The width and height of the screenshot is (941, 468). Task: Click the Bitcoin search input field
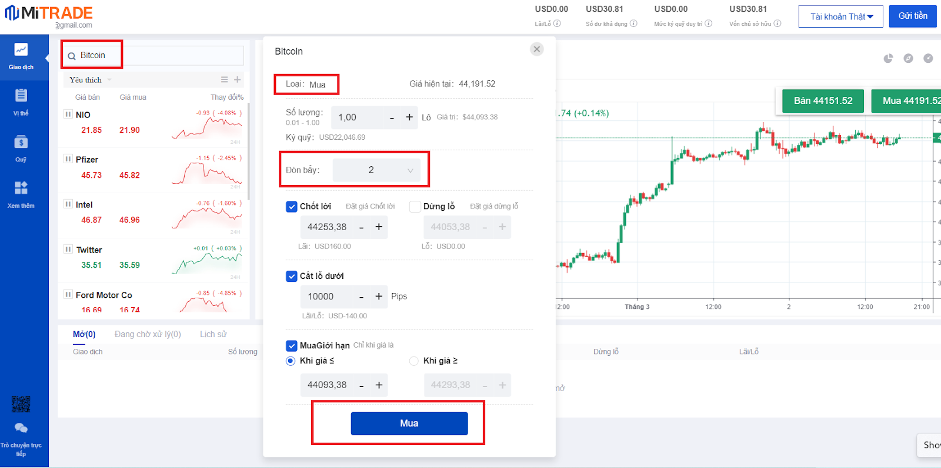pos(154,55)
